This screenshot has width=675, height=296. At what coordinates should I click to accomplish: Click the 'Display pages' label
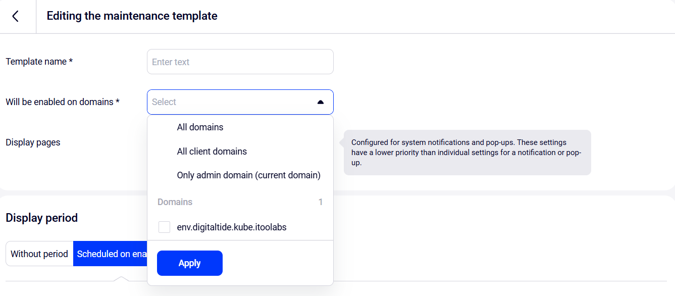tap(33, 142)
